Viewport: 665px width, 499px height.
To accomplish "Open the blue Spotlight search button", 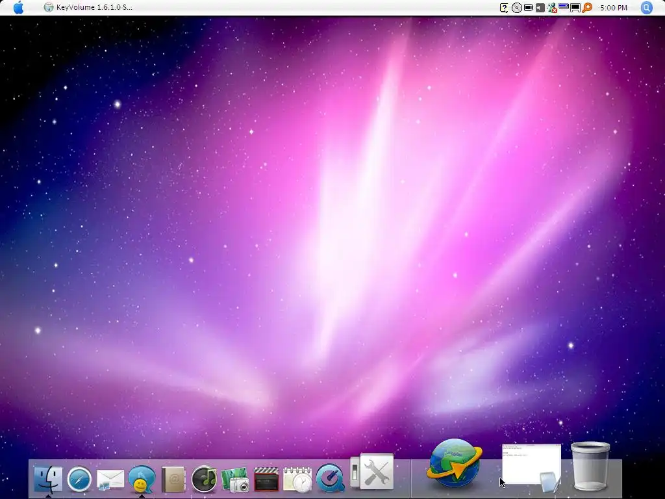I will coord(646,8).
